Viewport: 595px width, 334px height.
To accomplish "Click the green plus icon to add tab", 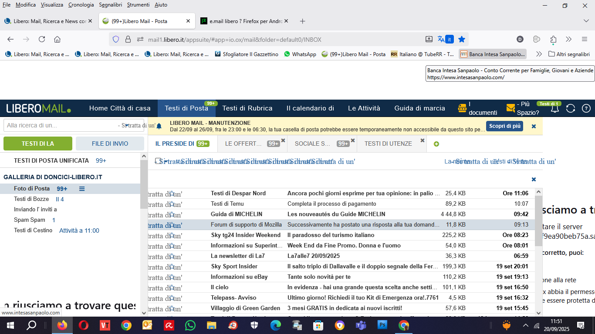I will [436, 144].
